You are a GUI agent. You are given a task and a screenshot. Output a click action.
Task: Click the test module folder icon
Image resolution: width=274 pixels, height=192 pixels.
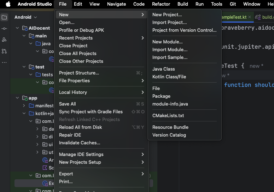point(31,67)
